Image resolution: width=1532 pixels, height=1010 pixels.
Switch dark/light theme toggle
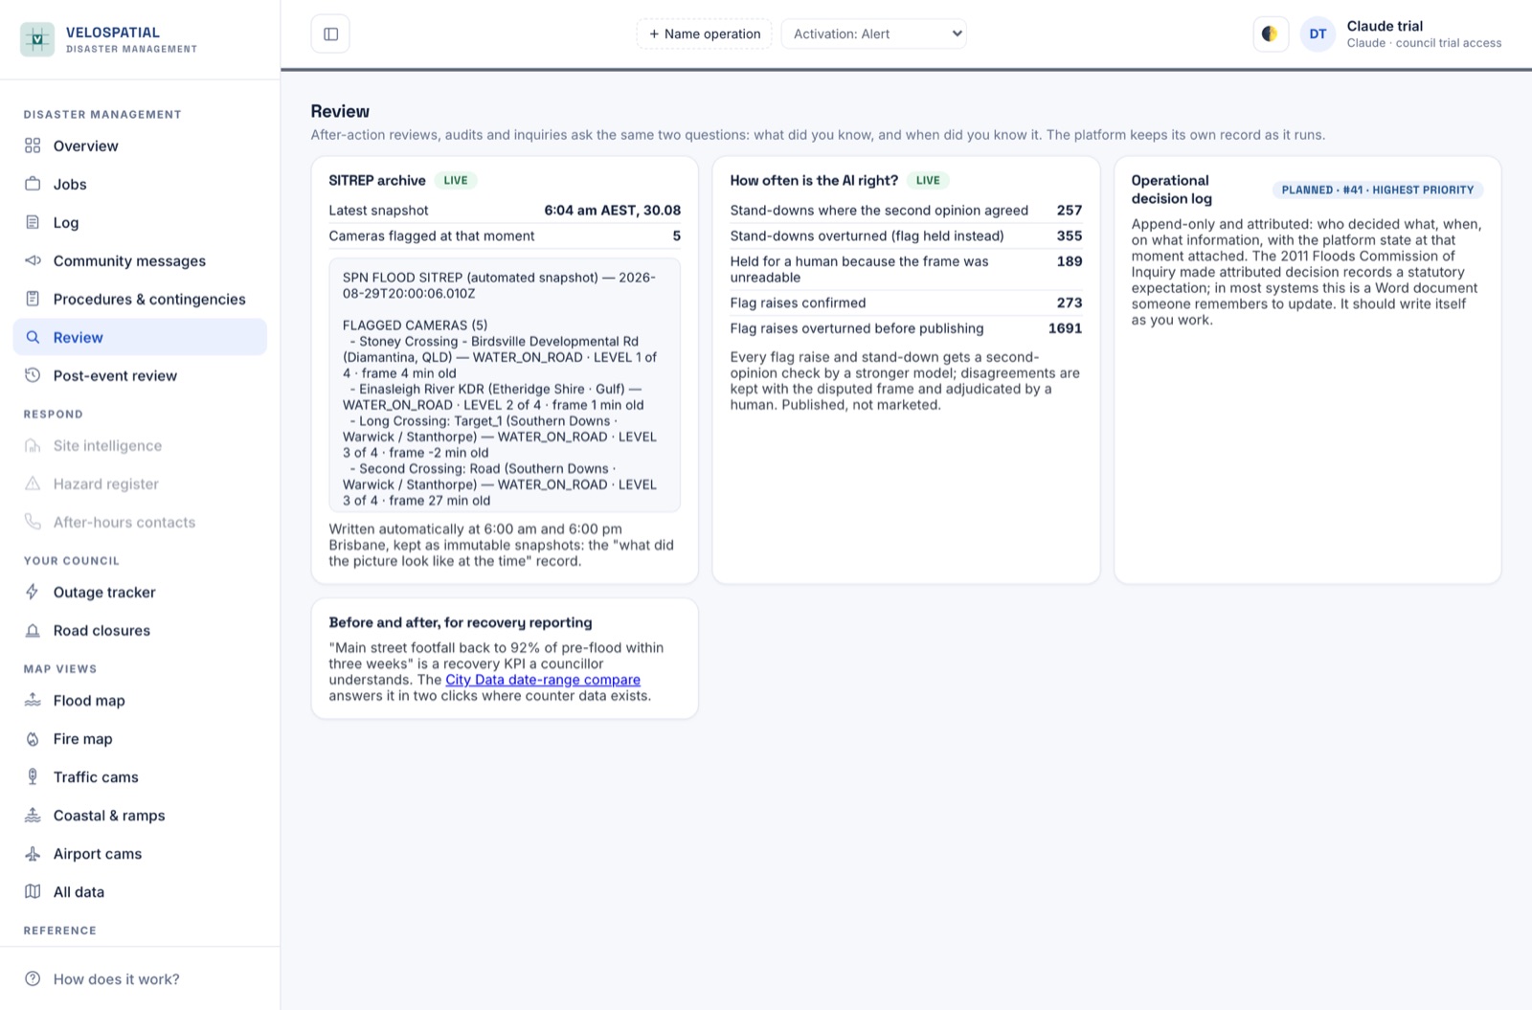(1270, 34)
